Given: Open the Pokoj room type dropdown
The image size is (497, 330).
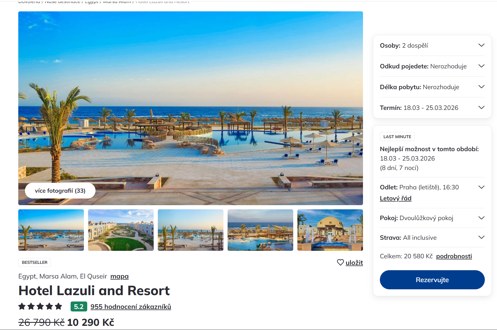Looking at the screenshot, I should pos(432,218).
